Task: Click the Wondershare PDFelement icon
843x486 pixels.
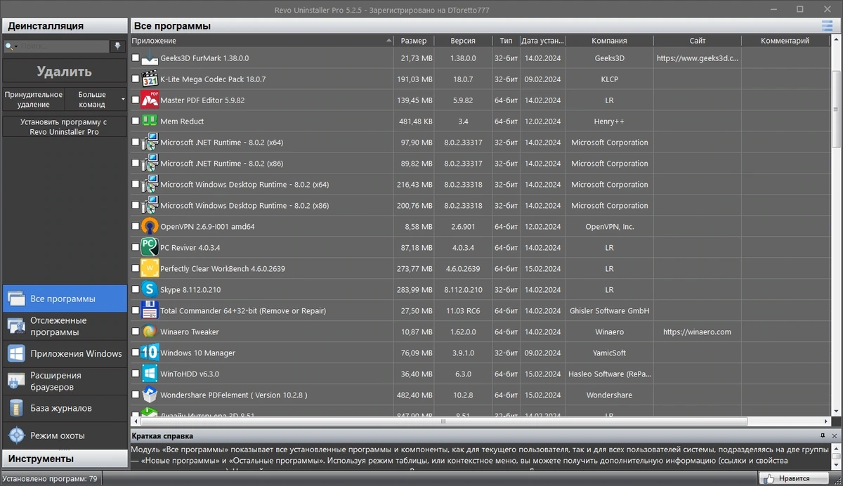Action: click(x=150, y=395)
